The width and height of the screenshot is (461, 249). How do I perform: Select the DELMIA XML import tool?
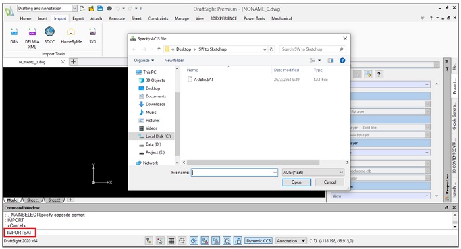[x=32, y=38]
